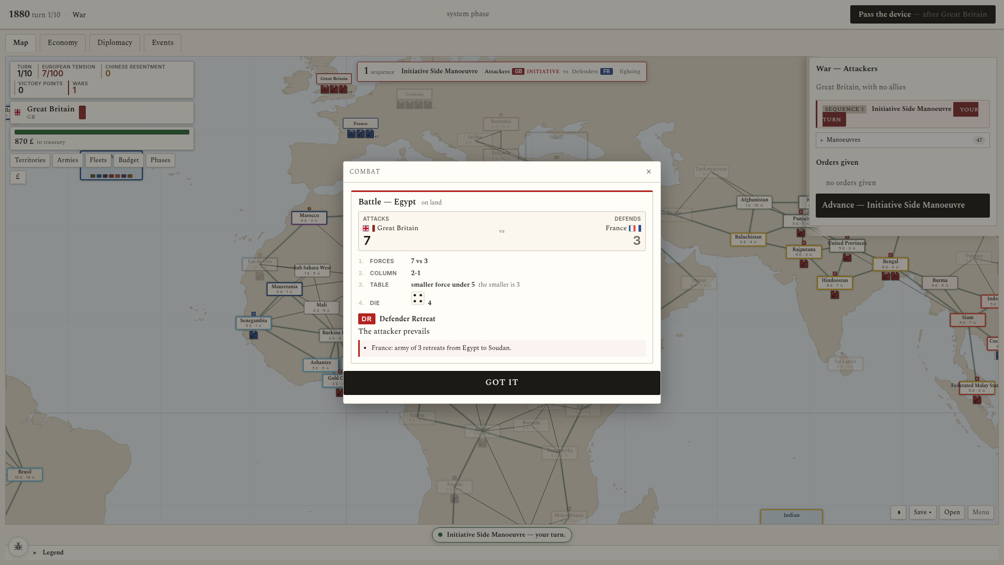The width and height of the screenshot is (1004, 565).
Task: Close the Combat dialog
Action: (x=648, y=172)
